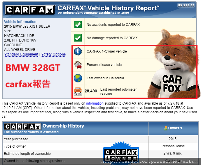Click the globe icon beside Last owned in California
Viewport: 201px width, 165px height.
[78, 78]
